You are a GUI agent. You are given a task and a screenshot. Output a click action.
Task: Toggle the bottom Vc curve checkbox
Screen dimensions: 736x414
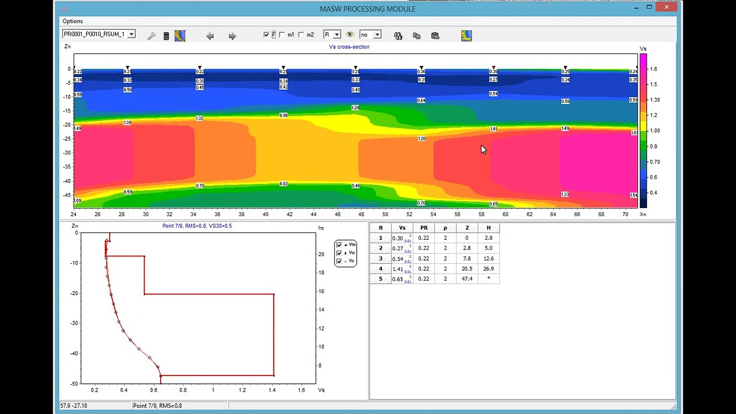click(x=339, y=261)
